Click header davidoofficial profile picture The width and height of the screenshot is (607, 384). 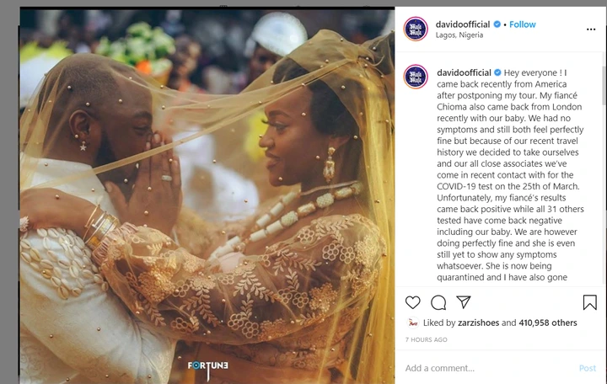click(416, 29)
